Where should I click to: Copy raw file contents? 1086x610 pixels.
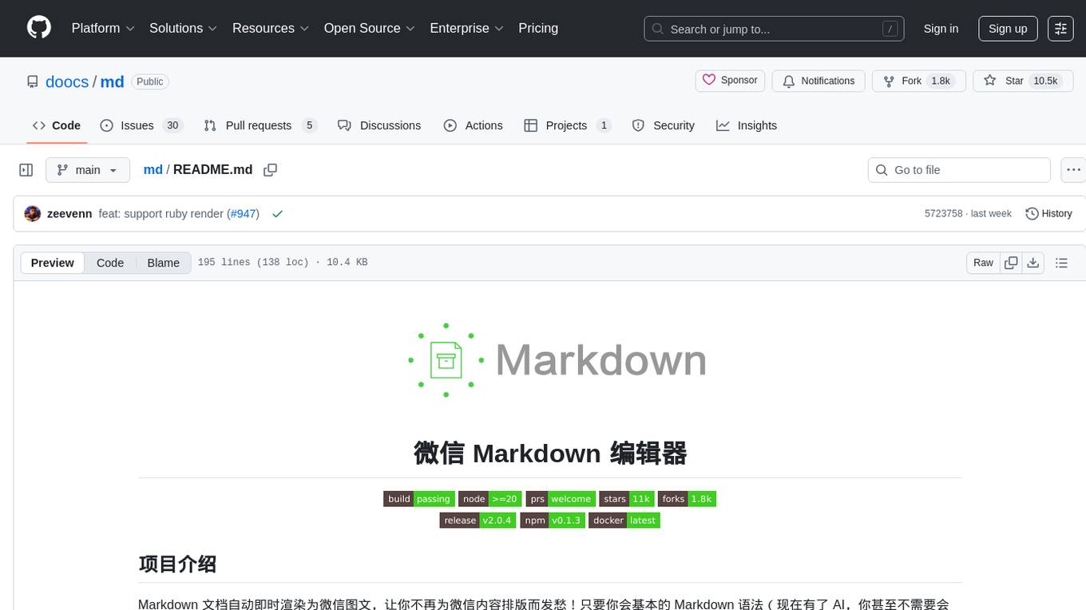tap(1011, 263)
